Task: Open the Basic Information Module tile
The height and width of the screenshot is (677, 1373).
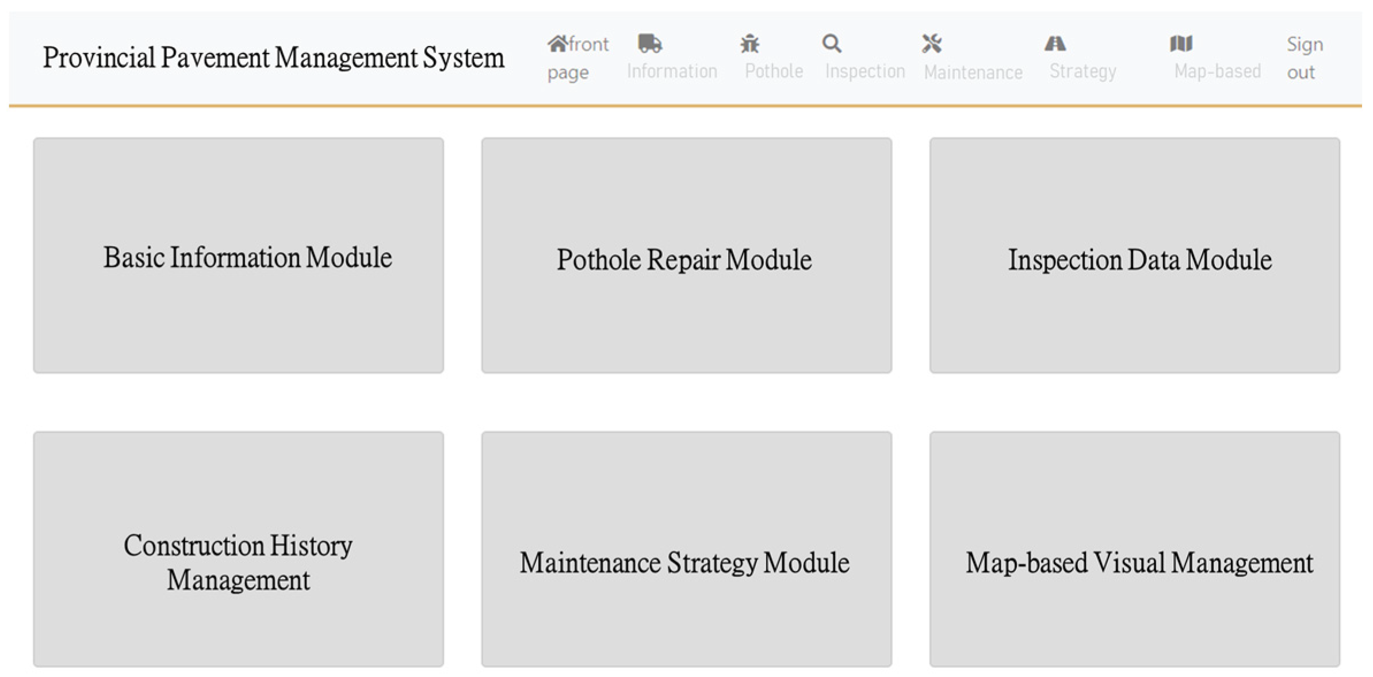Action: click(238, 255)
